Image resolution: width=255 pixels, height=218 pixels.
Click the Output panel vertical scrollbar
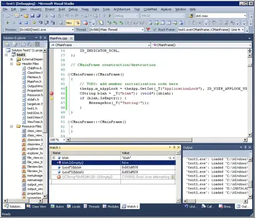pos(250,184)
